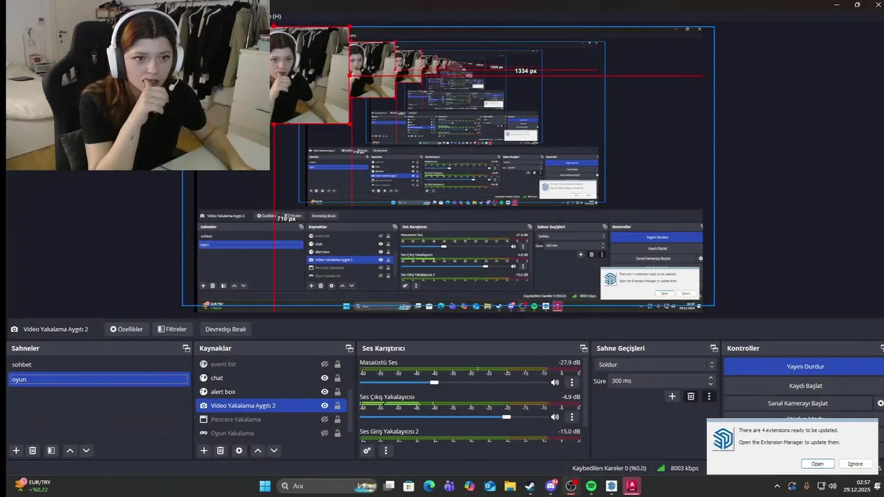The height and width of the screenshot is (497, 884).
Task: Move the source down in the Kaynaklar toolbar
Action: [x=274, y=450]
